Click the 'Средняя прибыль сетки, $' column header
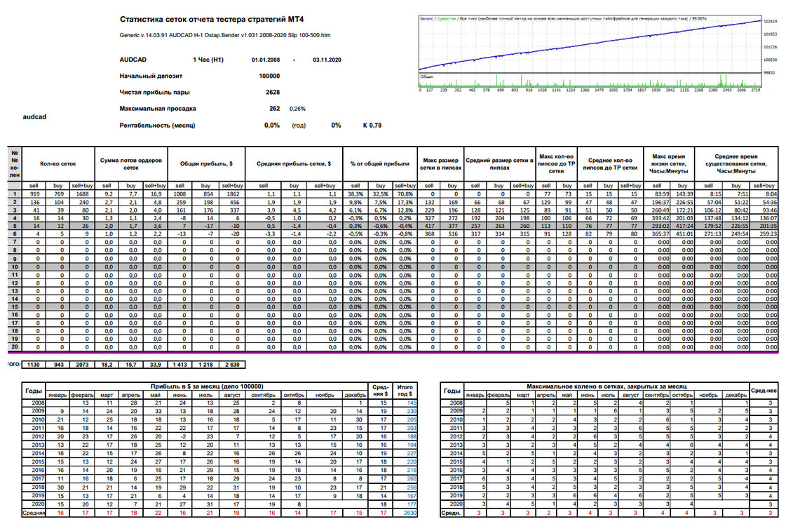 294,163
